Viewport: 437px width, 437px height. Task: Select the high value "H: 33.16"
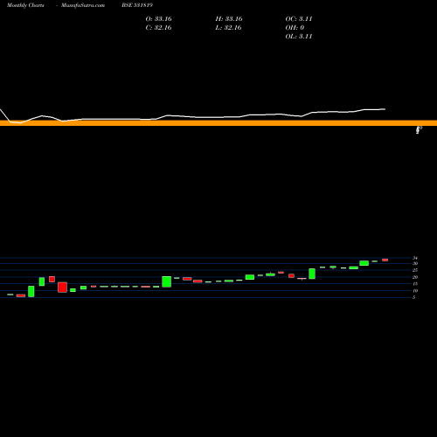click(229, 19)
